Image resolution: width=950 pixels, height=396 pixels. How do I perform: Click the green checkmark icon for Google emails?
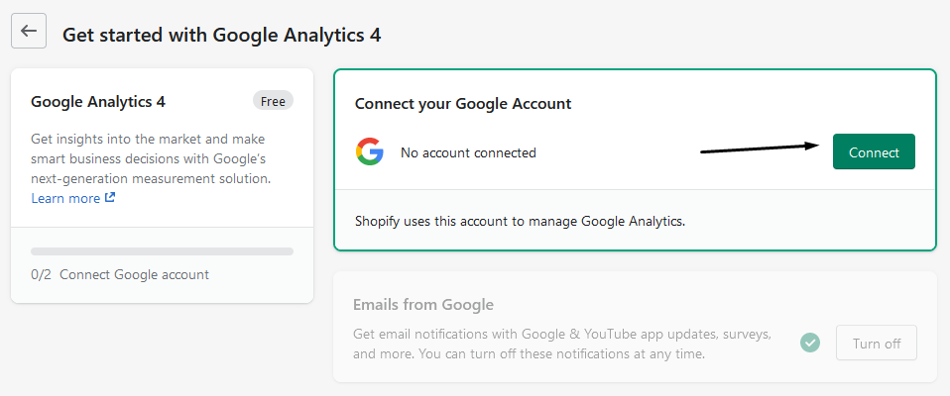coord(811,343)
